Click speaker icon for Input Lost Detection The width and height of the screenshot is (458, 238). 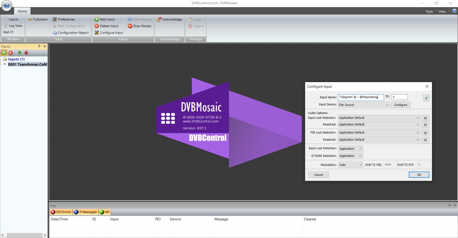425,118
